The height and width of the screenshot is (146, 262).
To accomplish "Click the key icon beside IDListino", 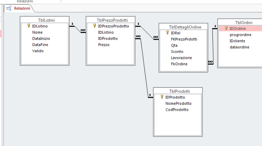I will point(28,26).
